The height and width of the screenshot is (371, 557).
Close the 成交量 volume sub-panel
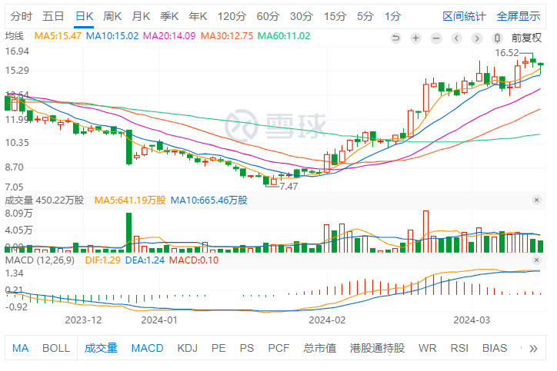[x=536, y=200]
